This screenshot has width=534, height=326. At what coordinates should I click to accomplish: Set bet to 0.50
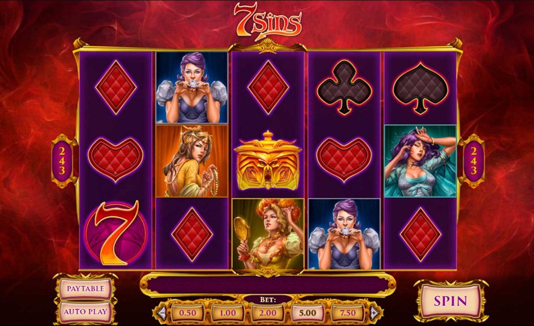pyautogui.click(x=188, y=312)
